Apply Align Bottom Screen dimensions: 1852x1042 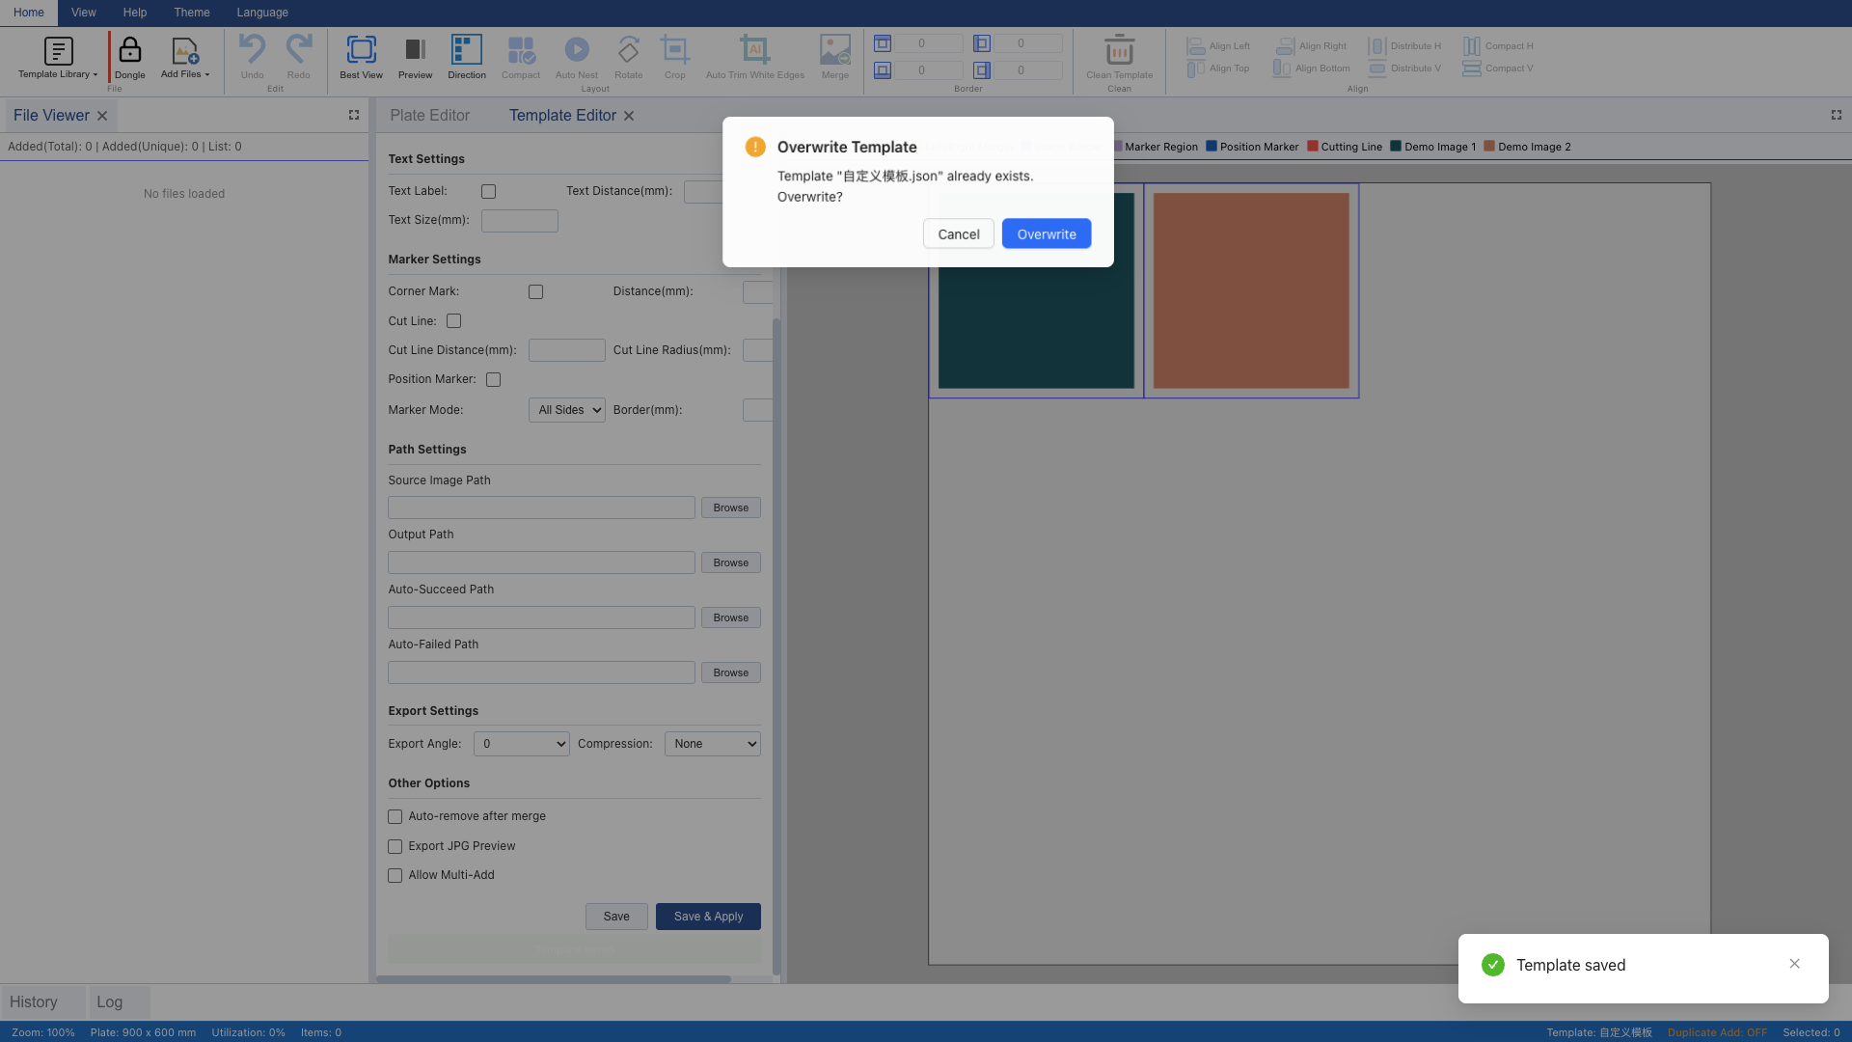click(1312, 69)
